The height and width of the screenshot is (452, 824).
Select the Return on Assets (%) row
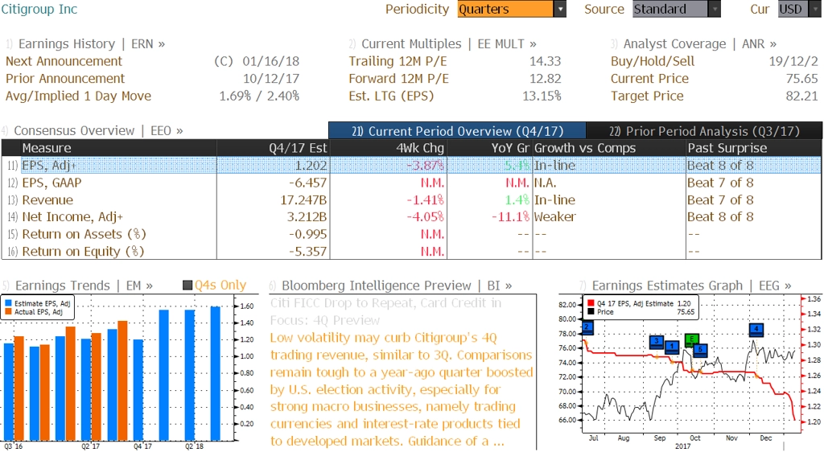click(411, 234)
